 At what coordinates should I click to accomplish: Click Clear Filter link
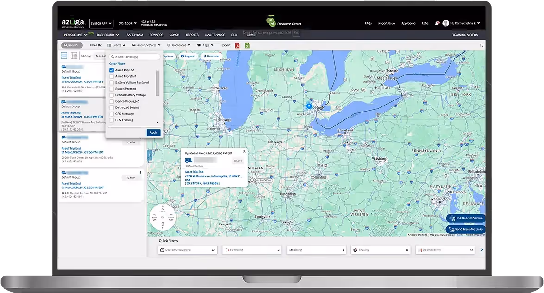117,64
